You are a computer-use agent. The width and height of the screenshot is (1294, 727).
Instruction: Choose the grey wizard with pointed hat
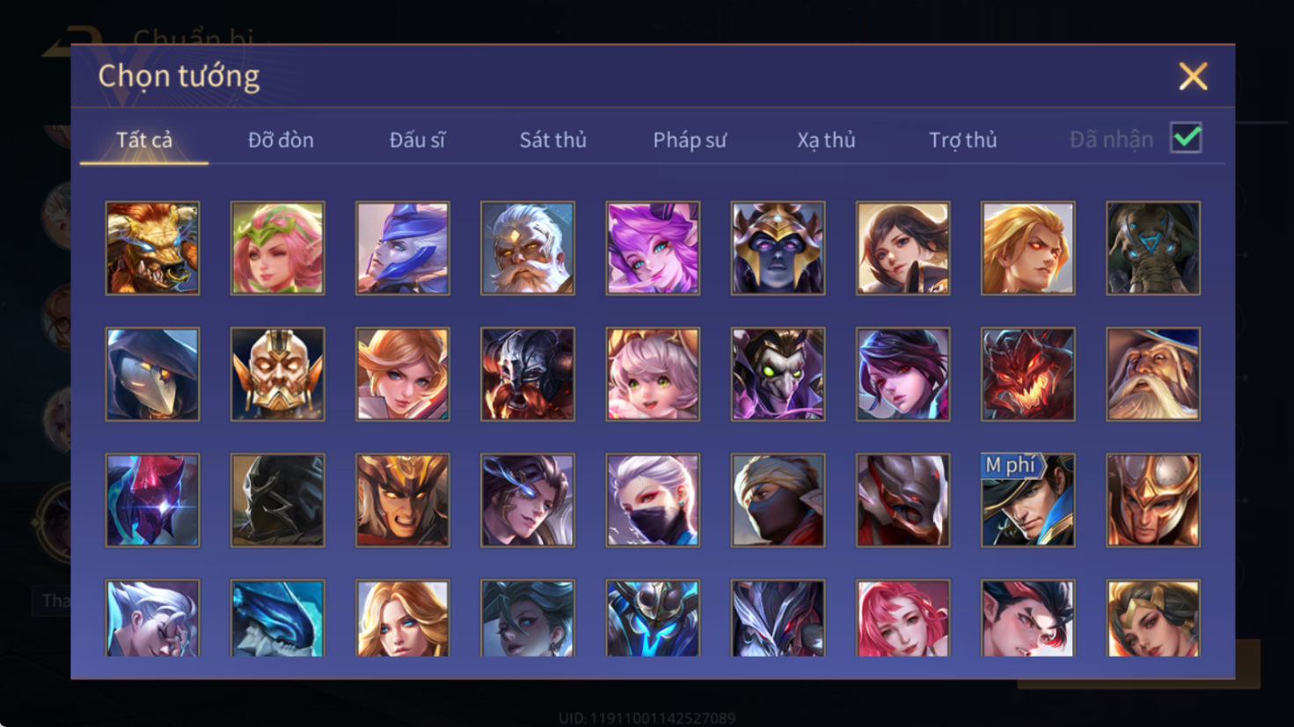[1152, 374]
